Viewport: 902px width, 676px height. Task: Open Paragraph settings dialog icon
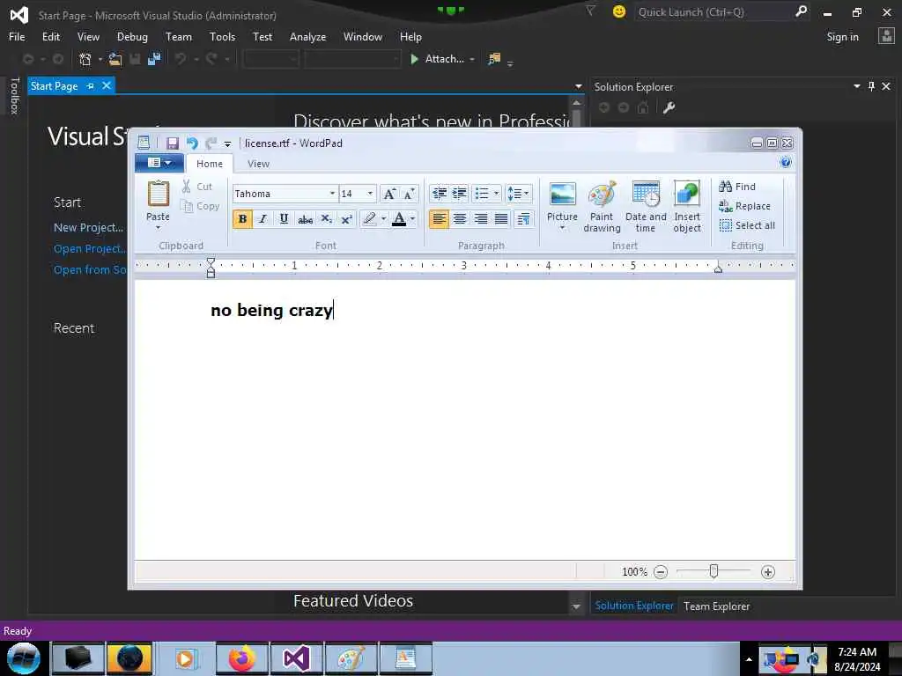click(523, 219)
